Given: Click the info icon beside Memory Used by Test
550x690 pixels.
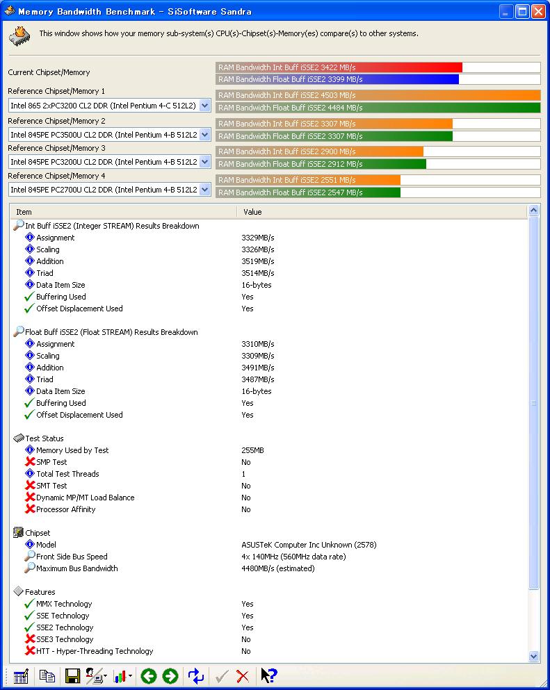Looking at the screenshot, I should pyautogui.click(x=30, y=450).
